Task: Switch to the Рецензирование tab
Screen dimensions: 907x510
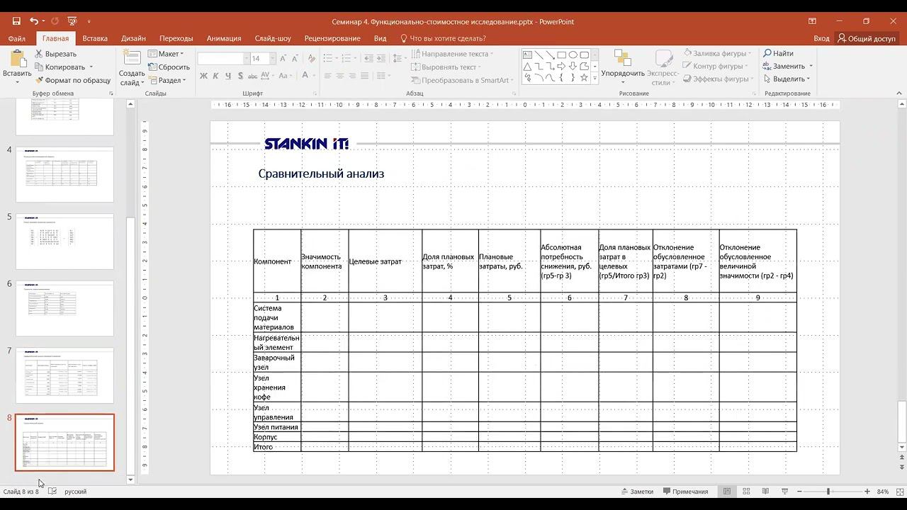Action: click(x=332, y=38)
